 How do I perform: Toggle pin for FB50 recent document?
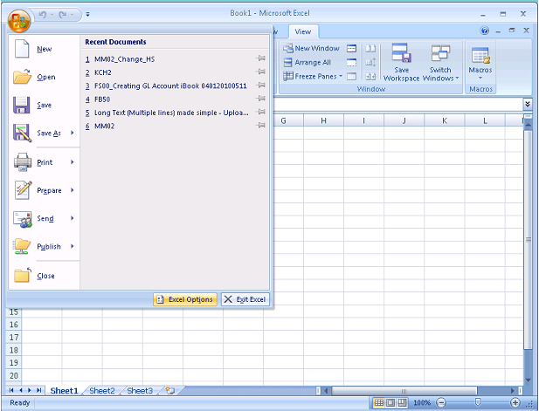(x=260, y=99)
